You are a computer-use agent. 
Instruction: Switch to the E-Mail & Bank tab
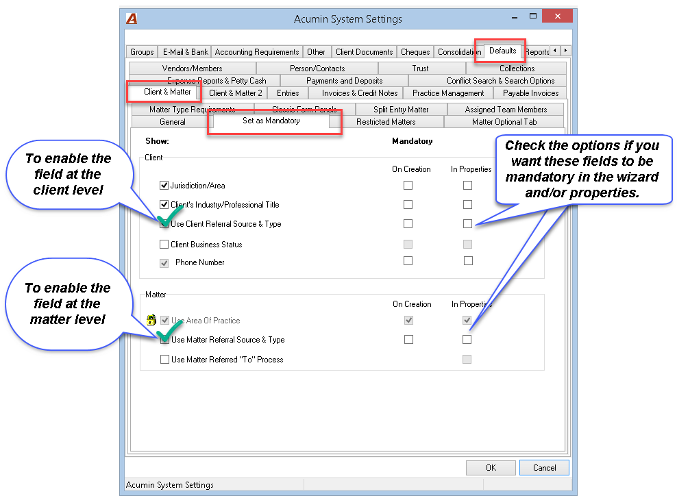pos(185,52)
